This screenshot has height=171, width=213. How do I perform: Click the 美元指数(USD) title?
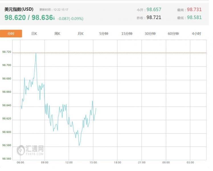click(x=19, y=9)
